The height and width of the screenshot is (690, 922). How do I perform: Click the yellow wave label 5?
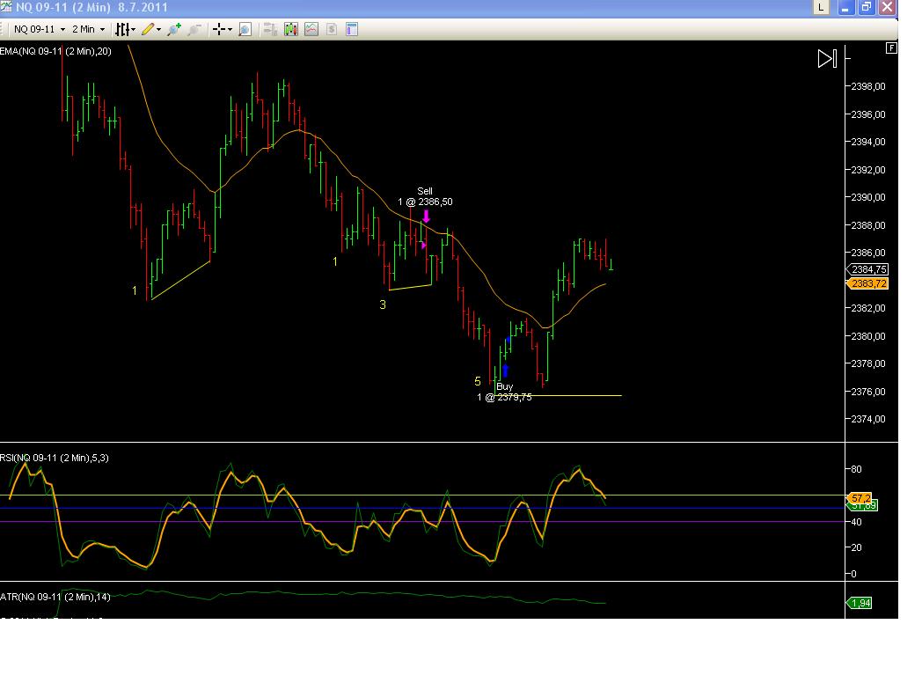478,381
